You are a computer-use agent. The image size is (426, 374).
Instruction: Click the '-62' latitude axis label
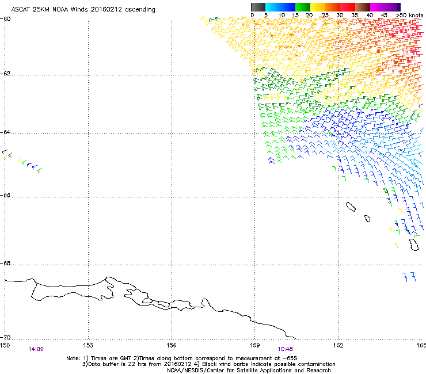[x=5, y=74]
